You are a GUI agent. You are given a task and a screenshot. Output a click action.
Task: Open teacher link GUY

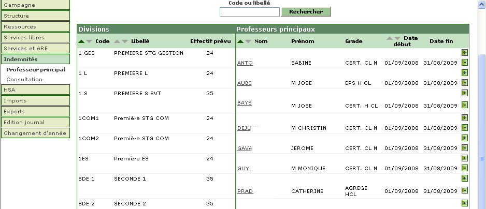(244, 169)
